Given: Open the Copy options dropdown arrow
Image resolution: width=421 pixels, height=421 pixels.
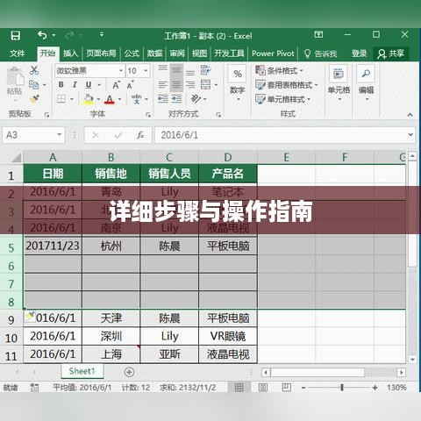Looking at the screenshot, I should pos(45,85).
